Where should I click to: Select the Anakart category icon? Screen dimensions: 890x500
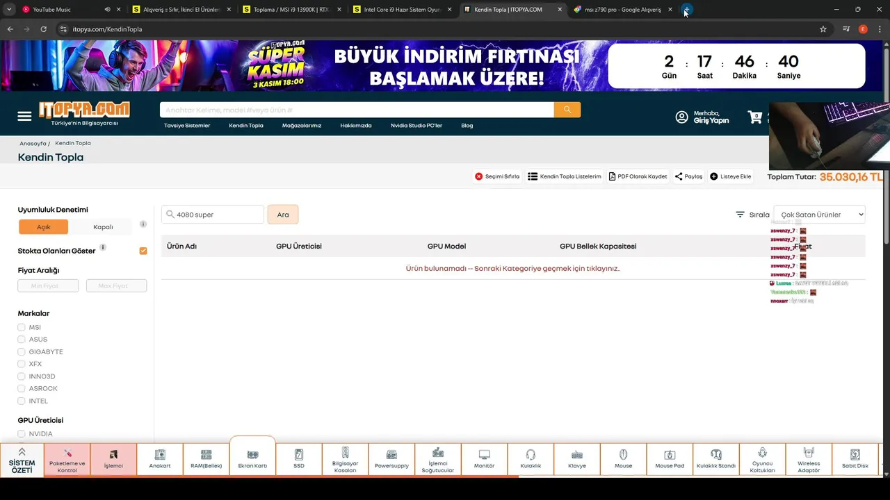click(160, 460)
